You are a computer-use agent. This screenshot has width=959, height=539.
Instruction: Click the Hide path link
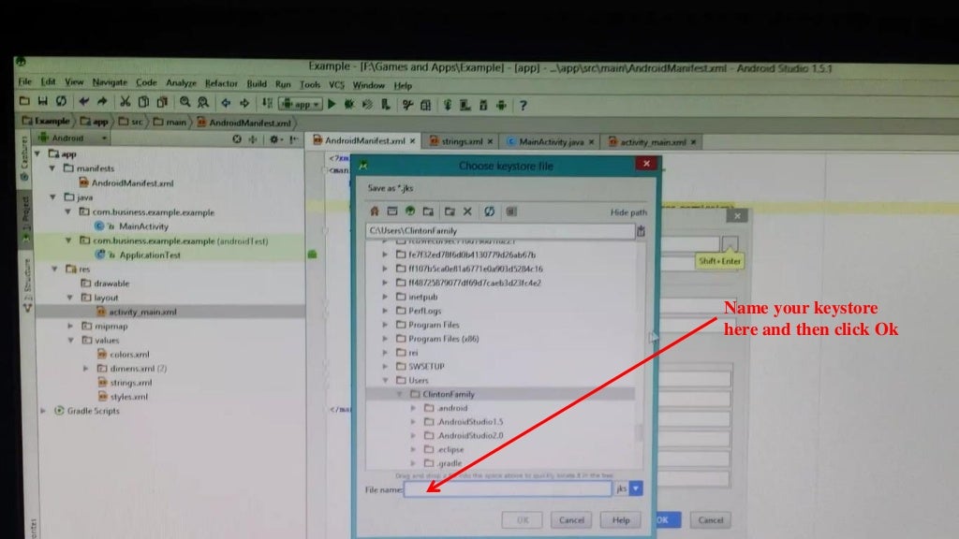tap(628, 212)
